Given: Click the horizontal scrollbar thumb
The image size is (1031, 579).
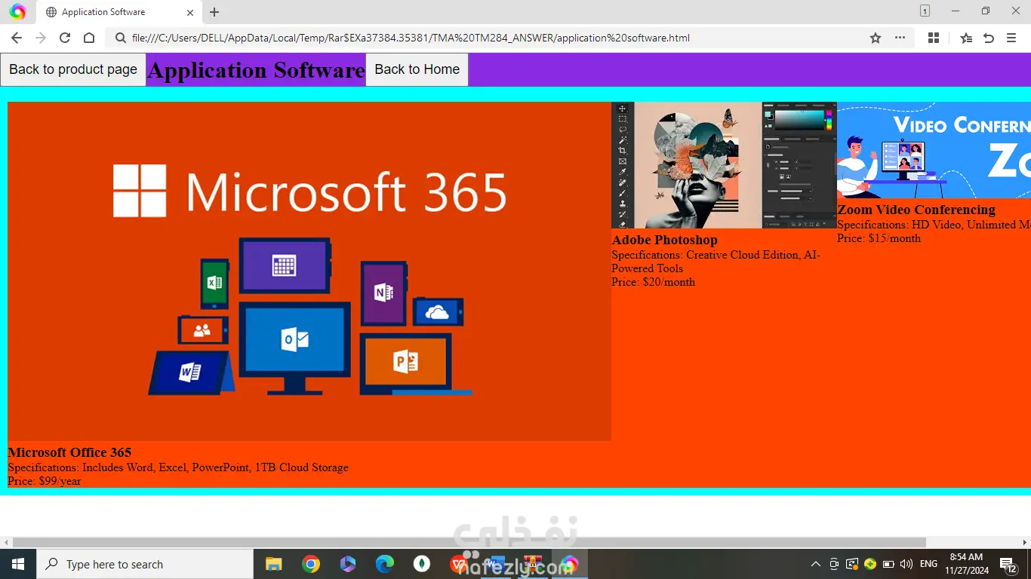Looking at the screenshot, I should tap(469, 543).
